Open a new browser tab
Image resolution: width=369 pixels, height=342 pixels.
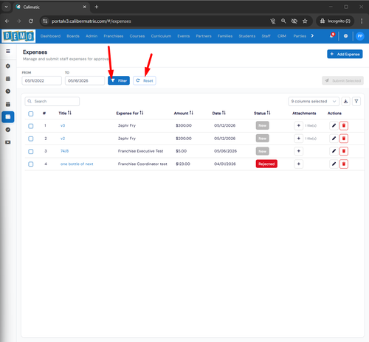(97, 7)
